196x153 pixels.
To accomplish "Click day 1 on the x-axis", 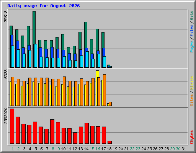I will click(x=13, y=149).
